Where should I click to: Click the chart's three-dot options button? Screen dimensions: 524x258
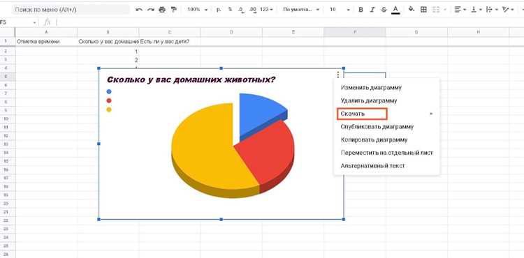338,75
